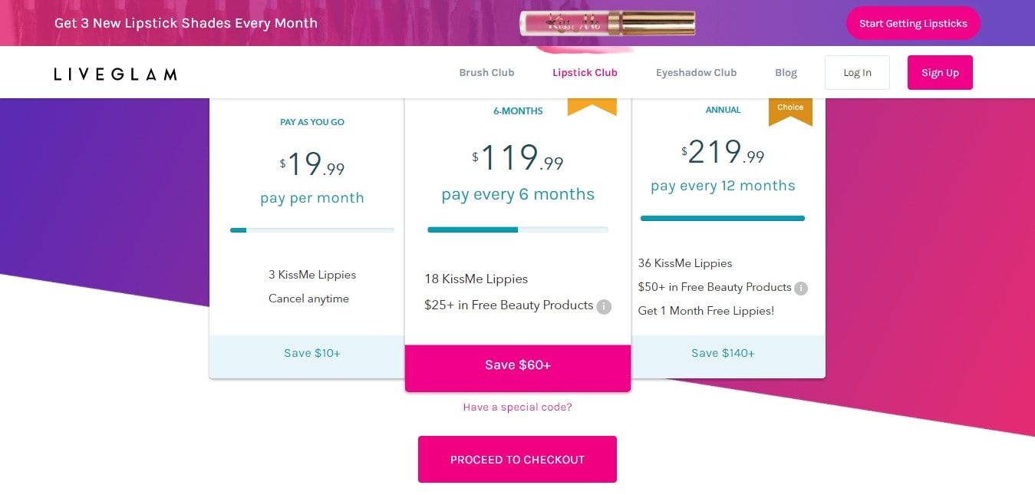
Task: Open the Have a special code link
Action: click(517, 408)
